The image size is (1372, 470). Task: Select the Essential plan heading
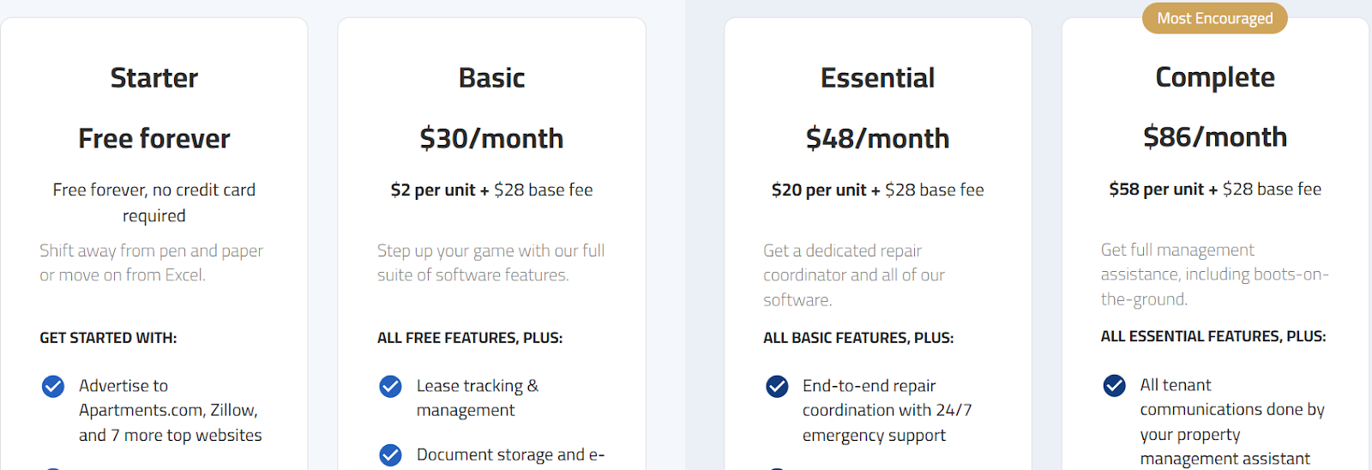[877, 78]
